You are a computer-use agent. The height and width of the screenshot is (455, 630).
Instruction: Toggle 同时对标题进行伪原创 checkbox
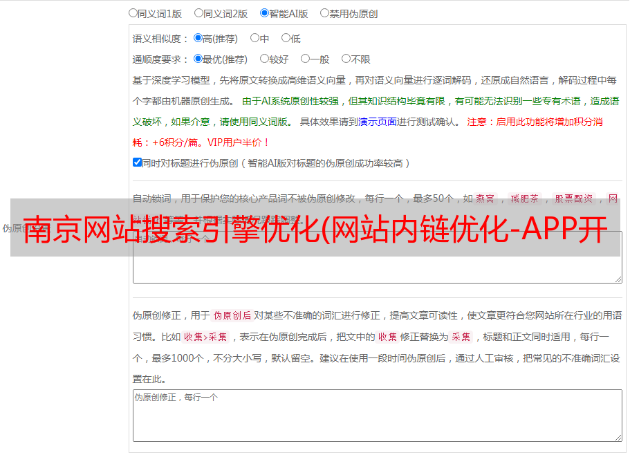137,162
